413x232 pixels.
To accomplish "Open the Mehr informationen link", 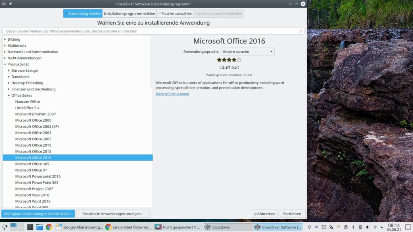I will 172,94.
